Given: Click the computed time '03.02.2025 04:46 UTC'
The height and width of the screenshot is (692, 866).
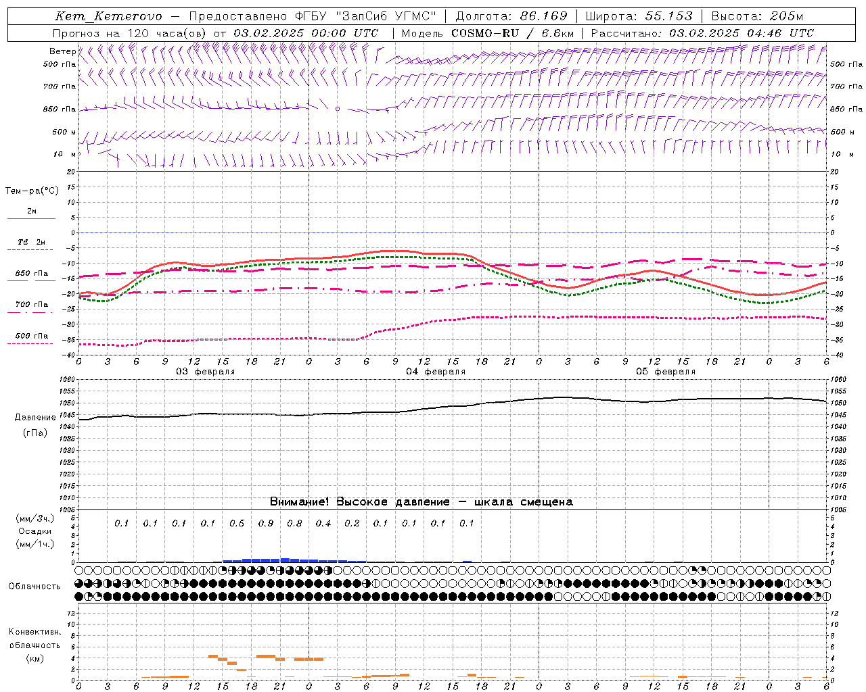Looking at the screenshot, I should point(742,32).
